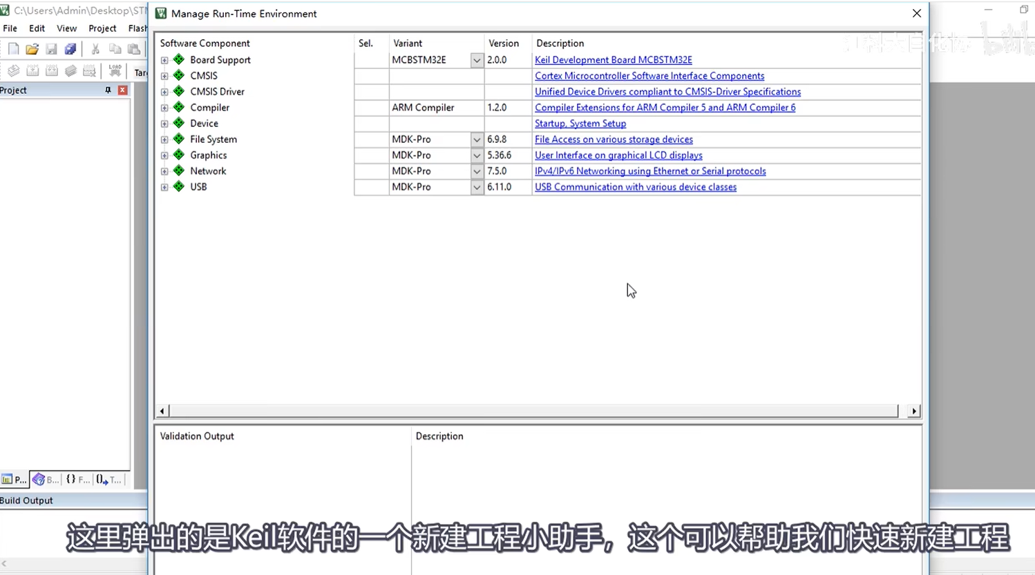Open the Edit menu
The width and height of the screenshot is (1035, 575).
[37, 28]
